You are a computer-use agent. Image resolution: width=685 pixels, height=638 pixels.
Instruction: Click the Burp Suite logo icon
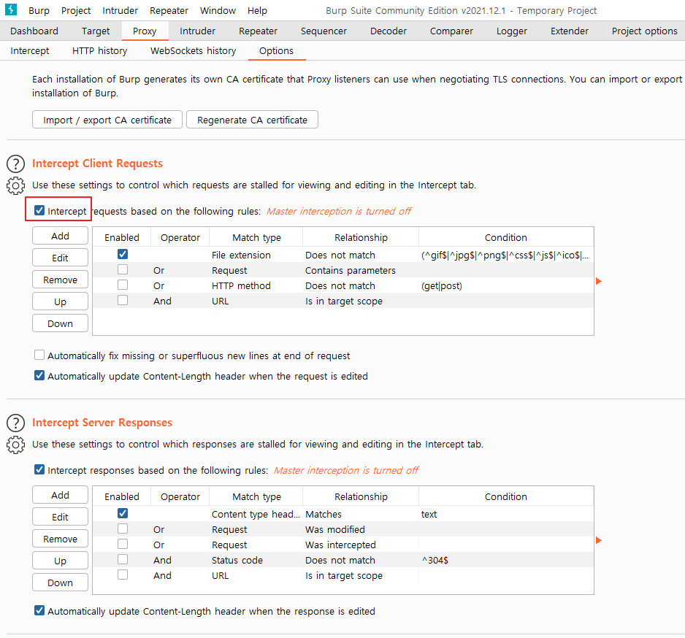10,9
